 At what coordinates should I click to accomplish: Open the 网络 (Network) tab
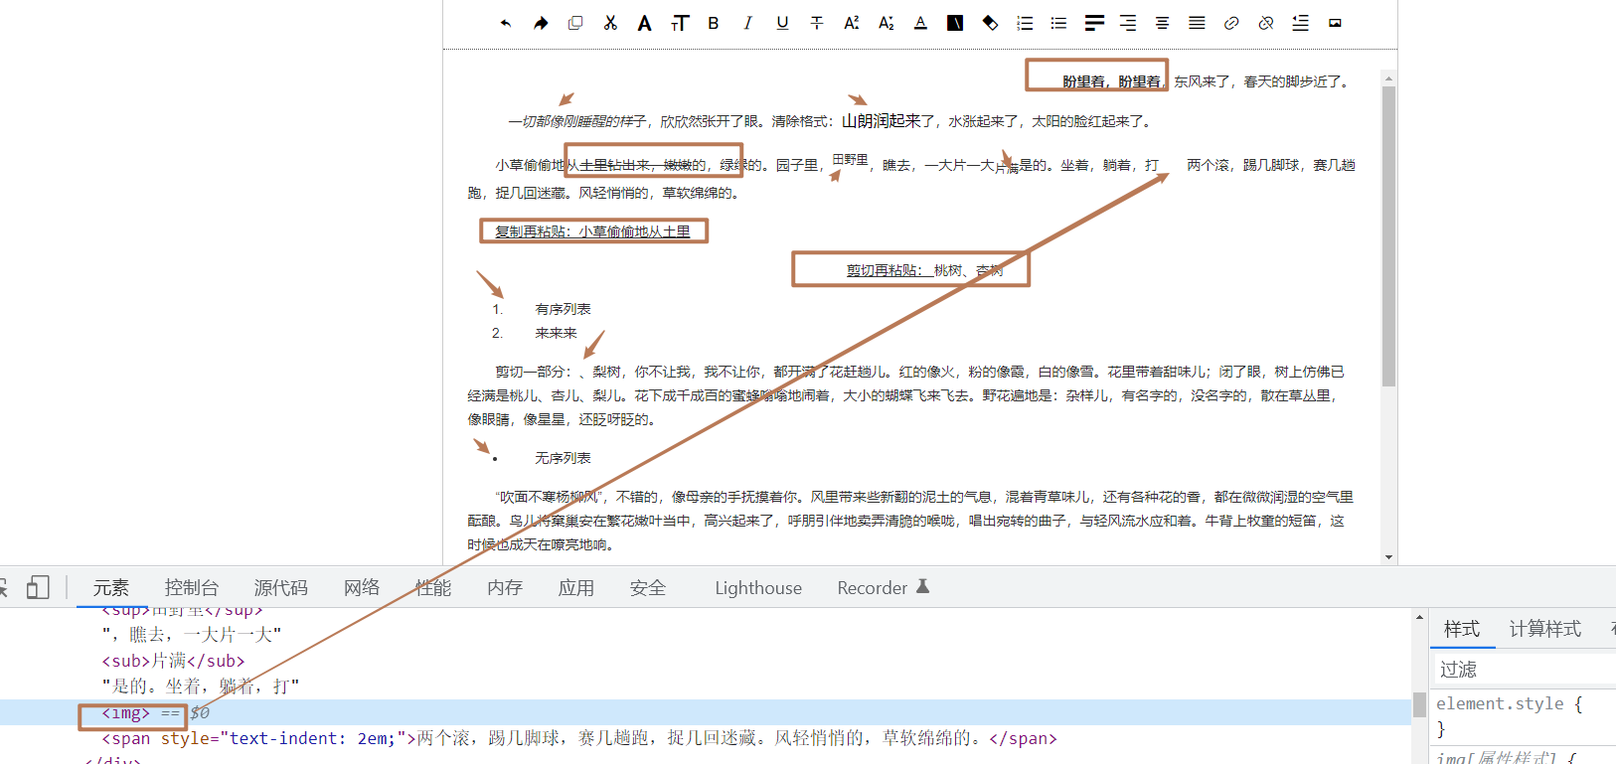tap(362, 588)
